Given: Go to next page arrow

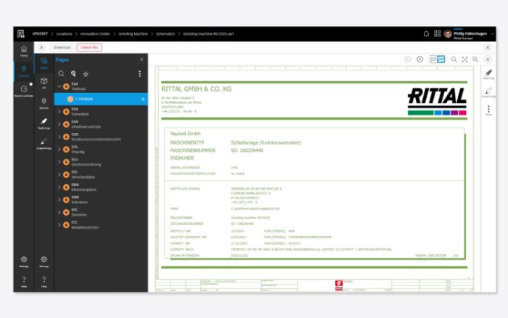Looking at the screenshot, I should [419, 59].
